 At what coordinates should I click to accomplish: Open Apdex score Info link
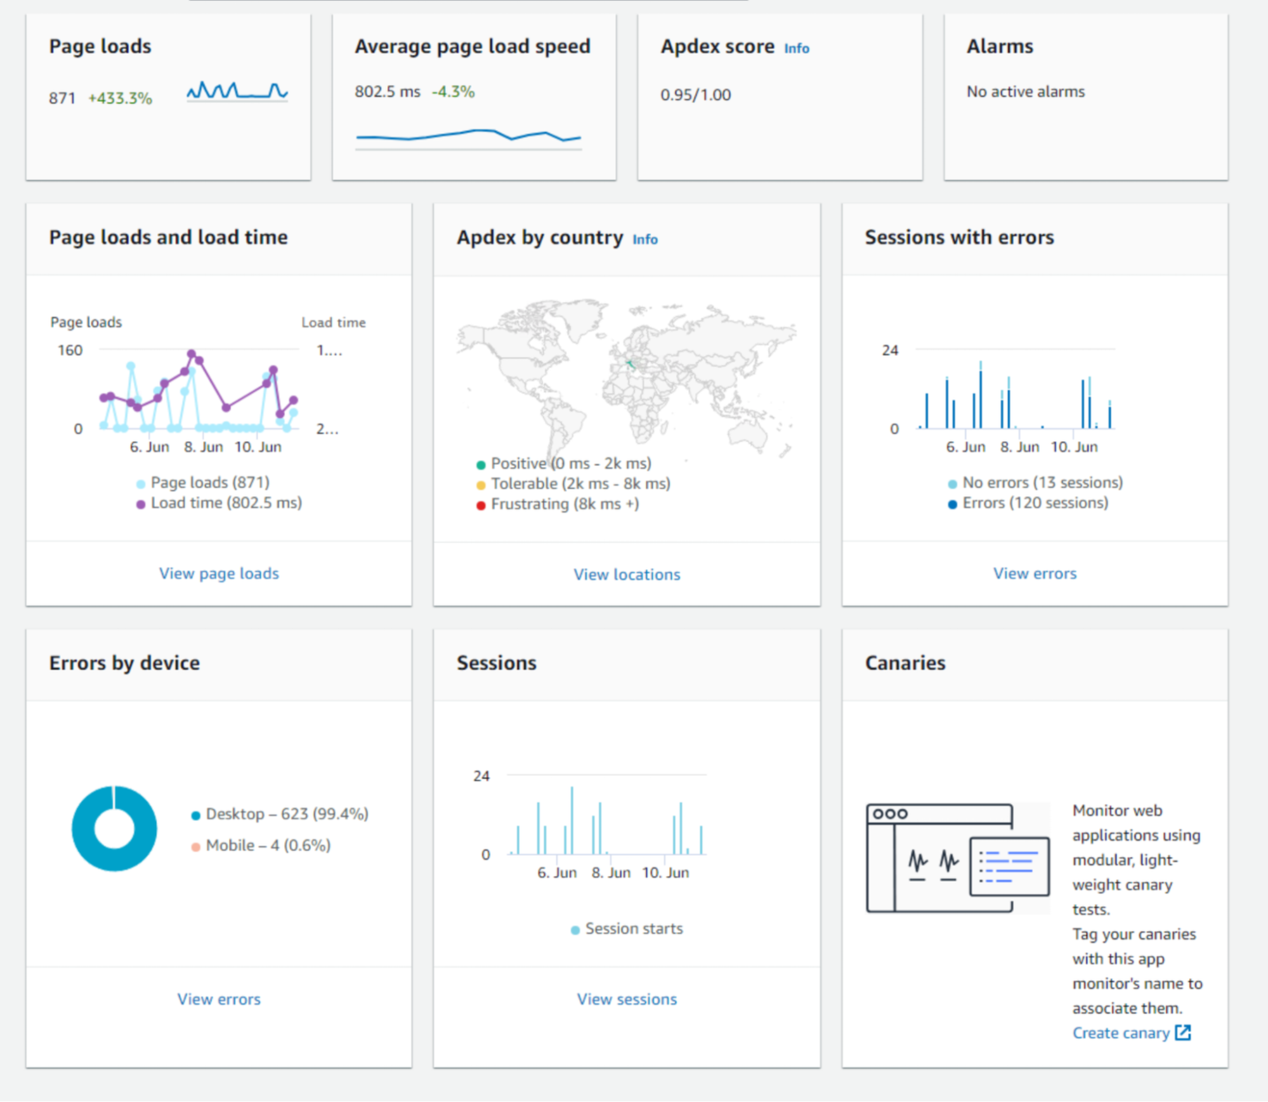pyautogui.click(x=796, y=48)
